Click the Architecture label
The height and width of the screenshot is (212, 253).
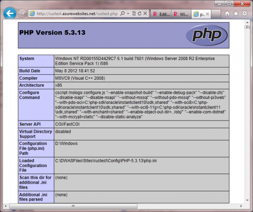pyautogui.click(x=31, y=85)
